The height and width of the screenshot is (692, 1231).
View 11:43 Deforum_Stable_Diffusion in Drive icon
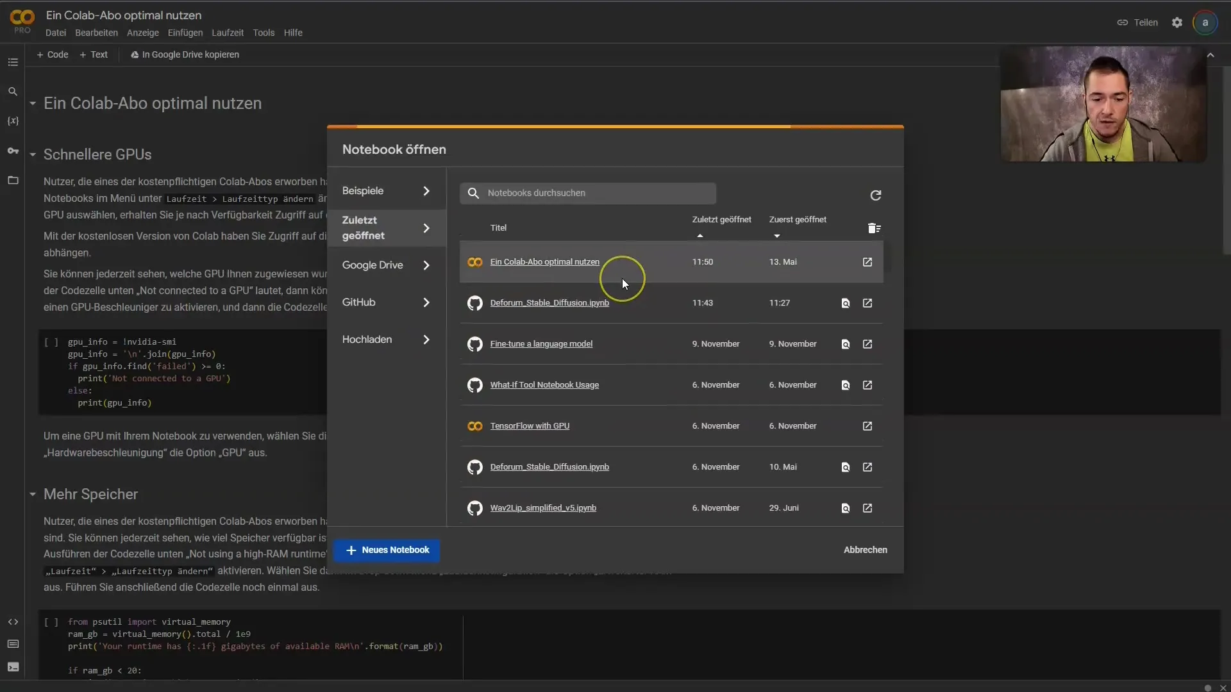[846, 303]
